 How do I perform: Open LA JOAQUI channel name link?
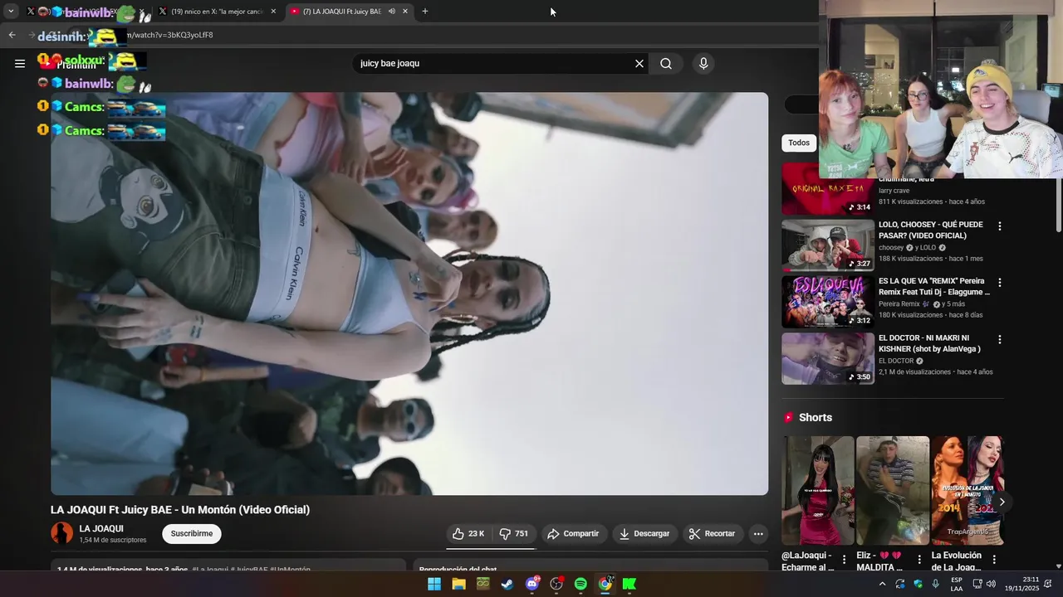click(x=101, y=529)
